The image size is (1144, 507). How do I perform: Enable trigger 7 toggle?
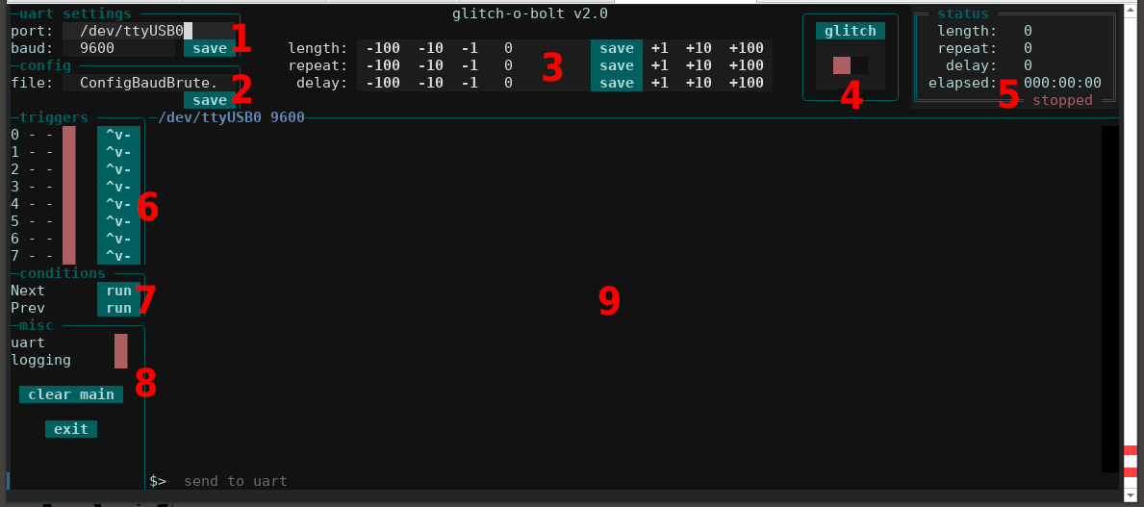[x=69, y=256]
